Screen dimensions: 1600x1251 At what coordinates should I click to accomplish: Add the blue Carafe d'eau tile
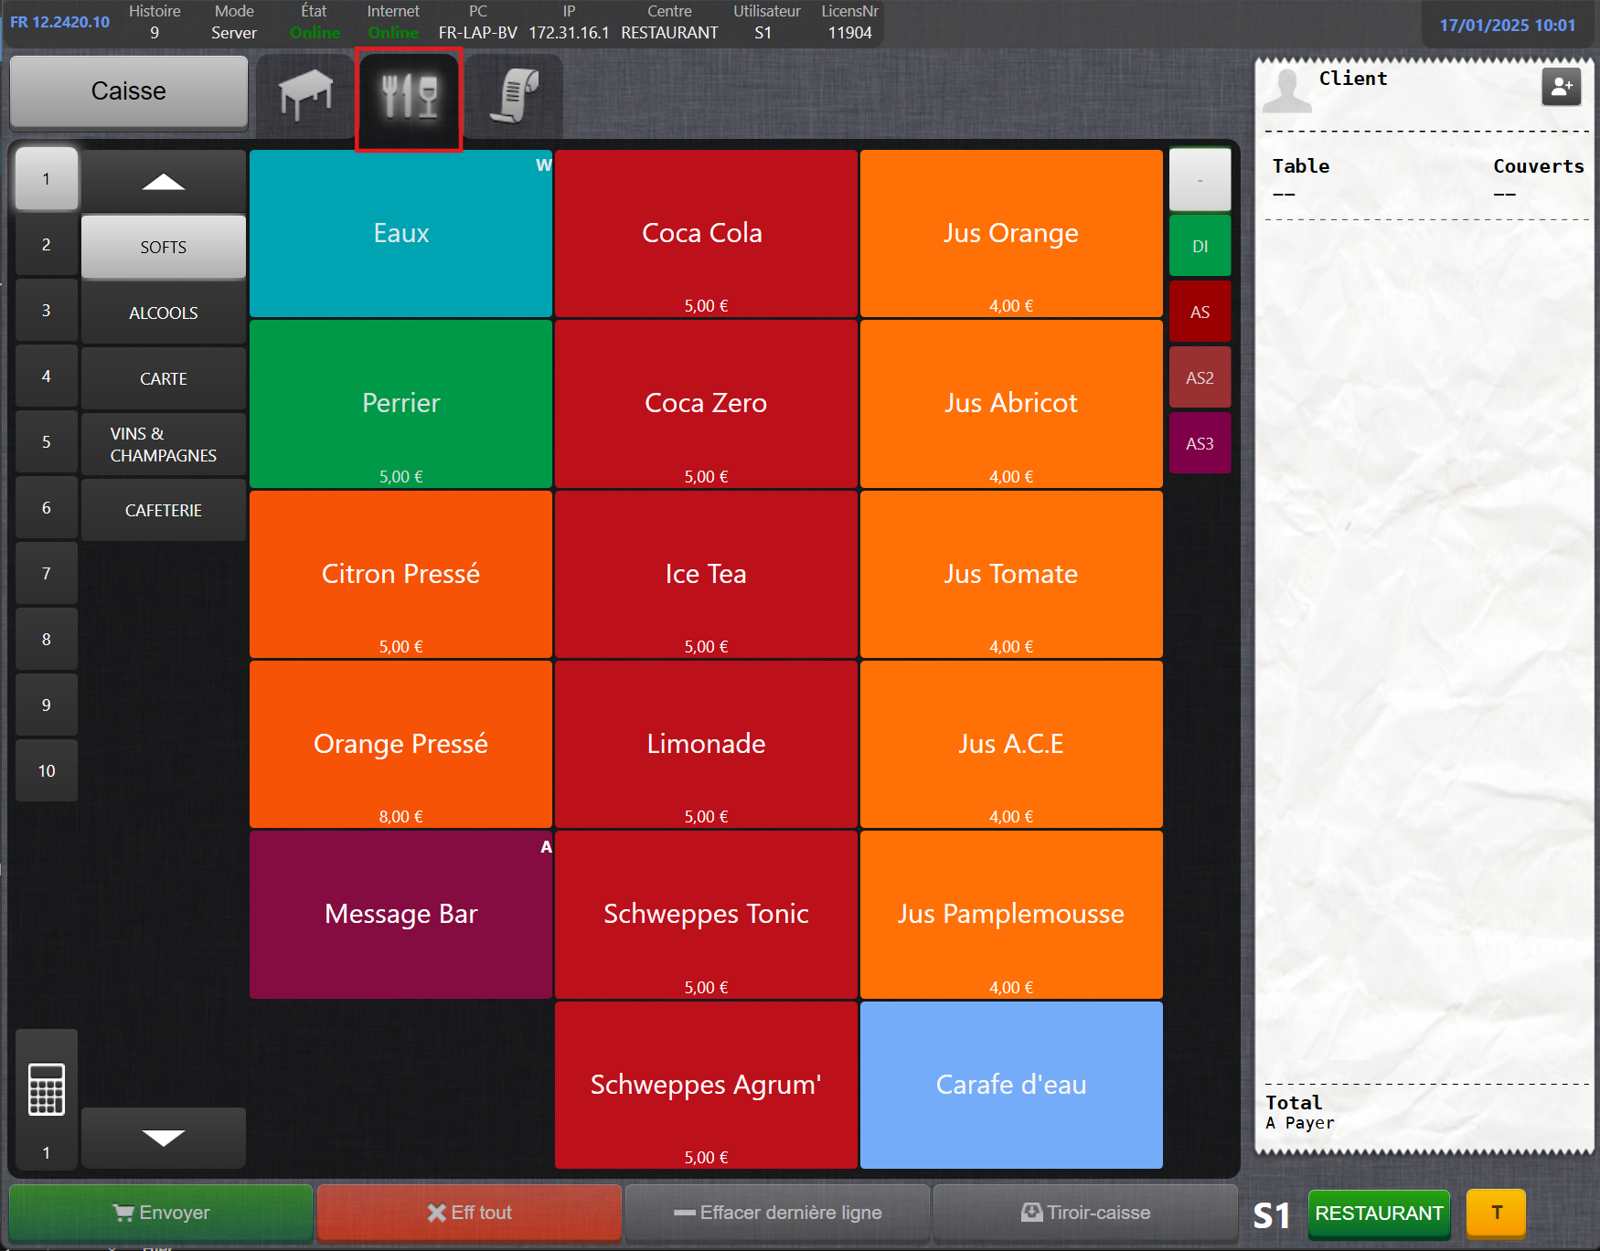[x=1010, y=1085]
